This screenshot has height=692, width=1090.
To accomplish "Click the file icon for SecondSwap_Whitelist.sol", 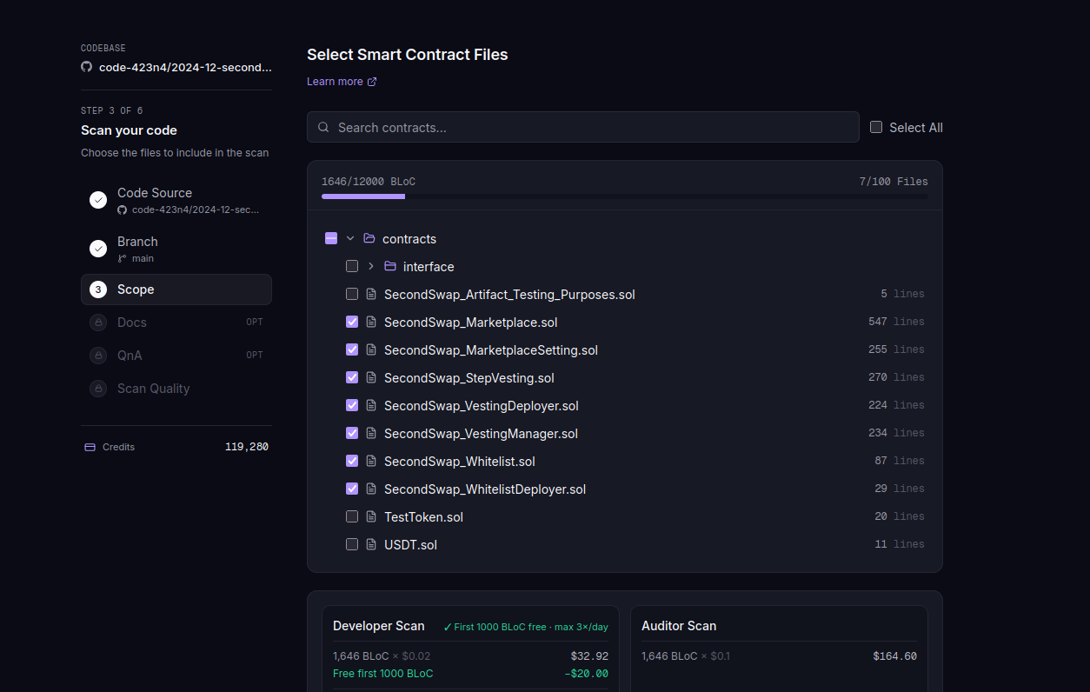I will tap(371, 461).
